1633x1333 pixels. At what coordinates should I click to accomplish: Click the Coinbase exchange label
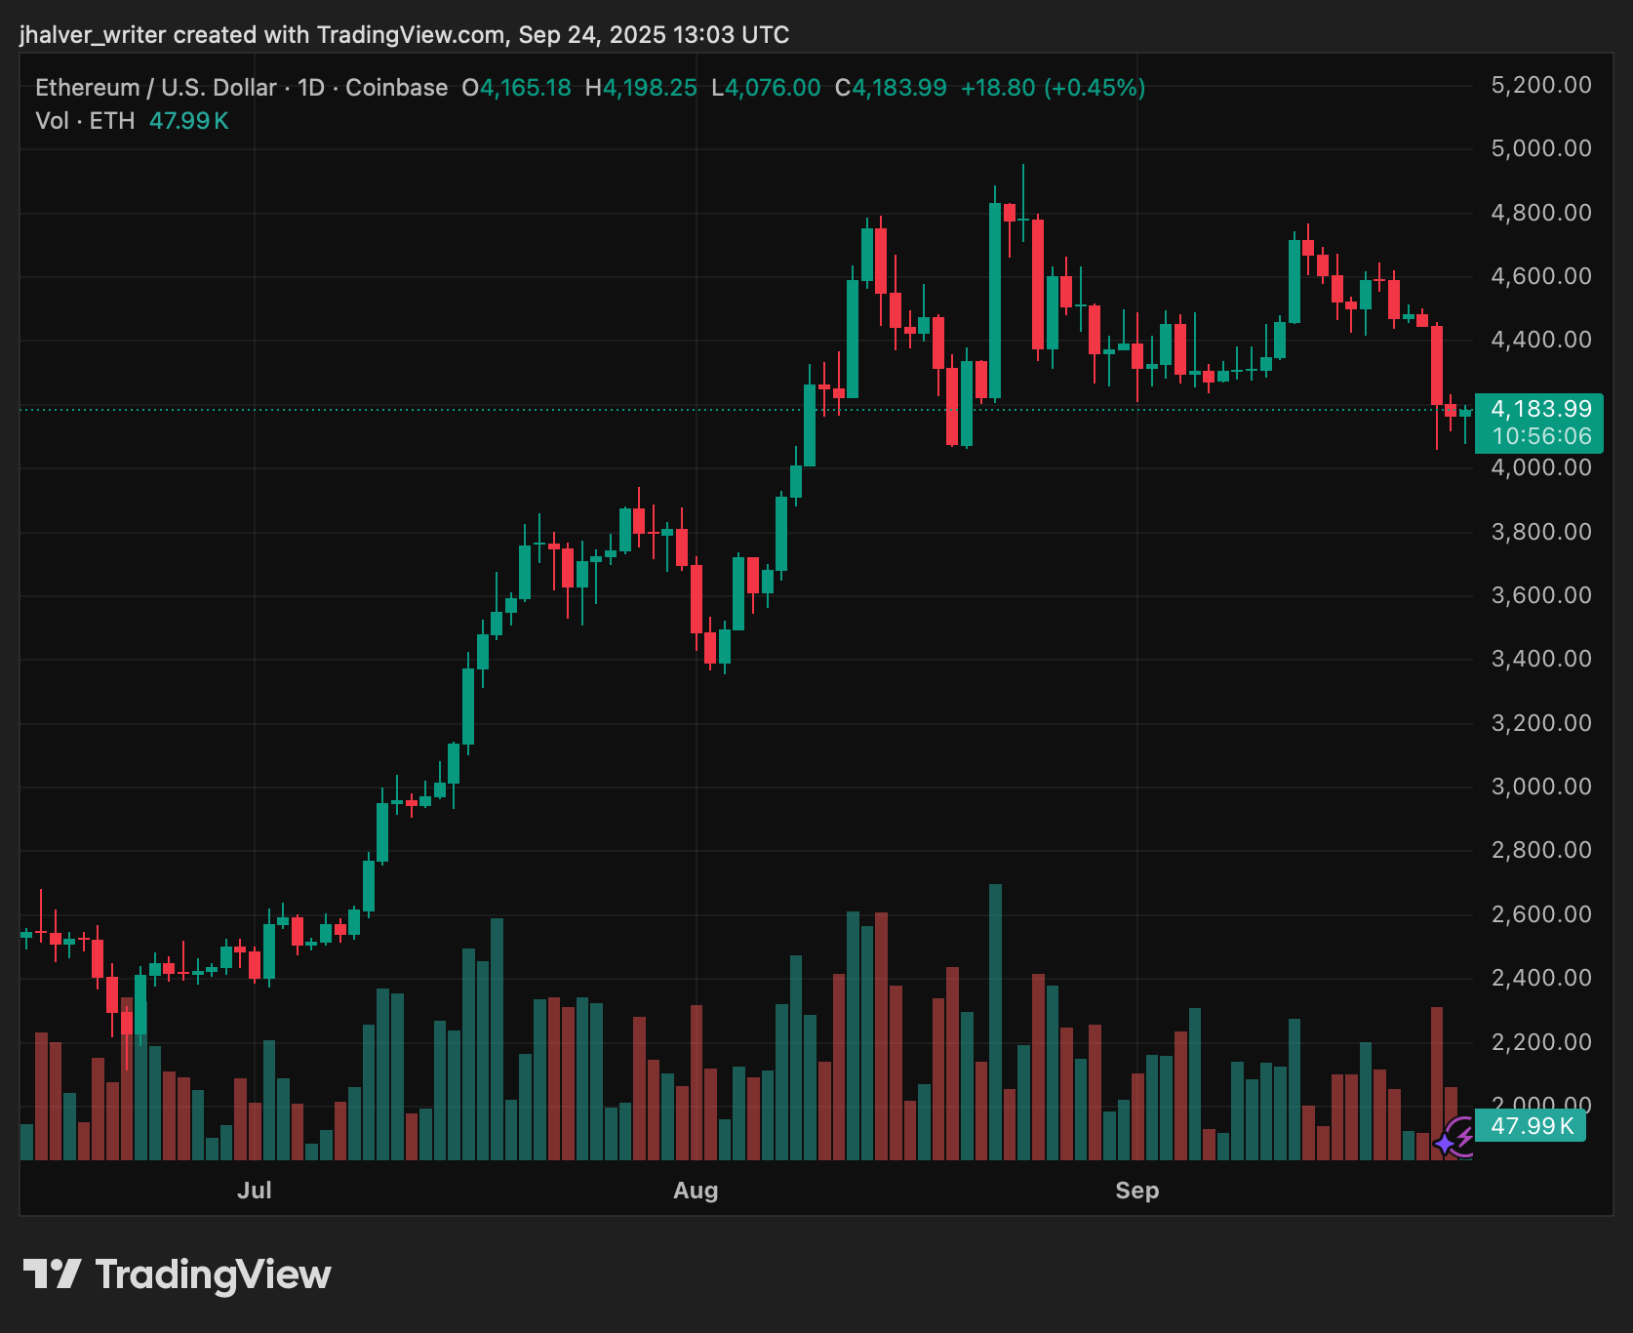[396, 88]
